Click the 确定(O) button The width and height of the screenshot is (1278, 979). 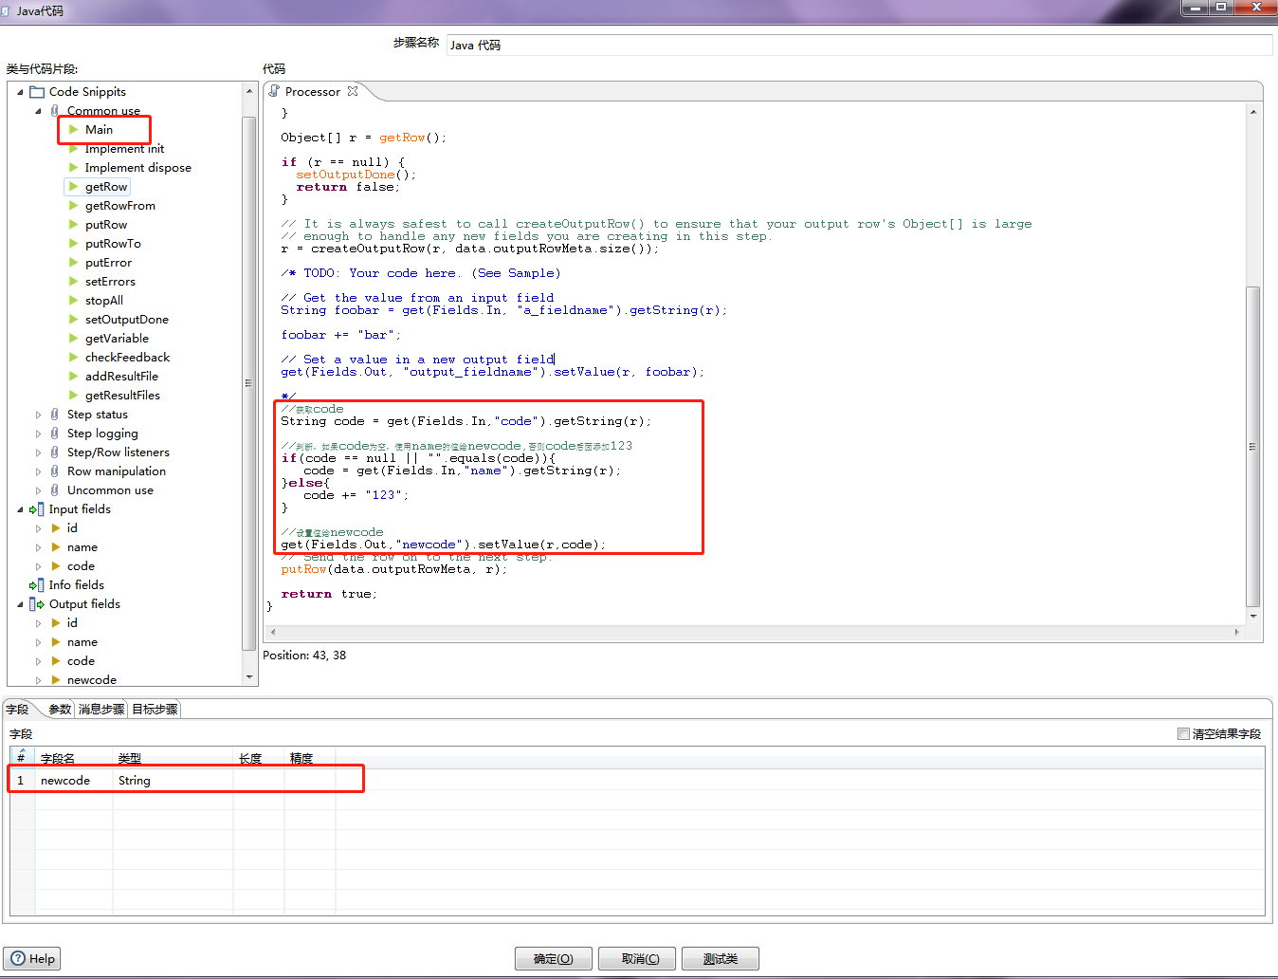coord(554,958)
